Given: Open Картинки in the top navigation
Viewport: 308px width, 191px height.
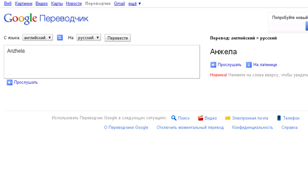Looking at the screenshot, I should tap(23, 4).
